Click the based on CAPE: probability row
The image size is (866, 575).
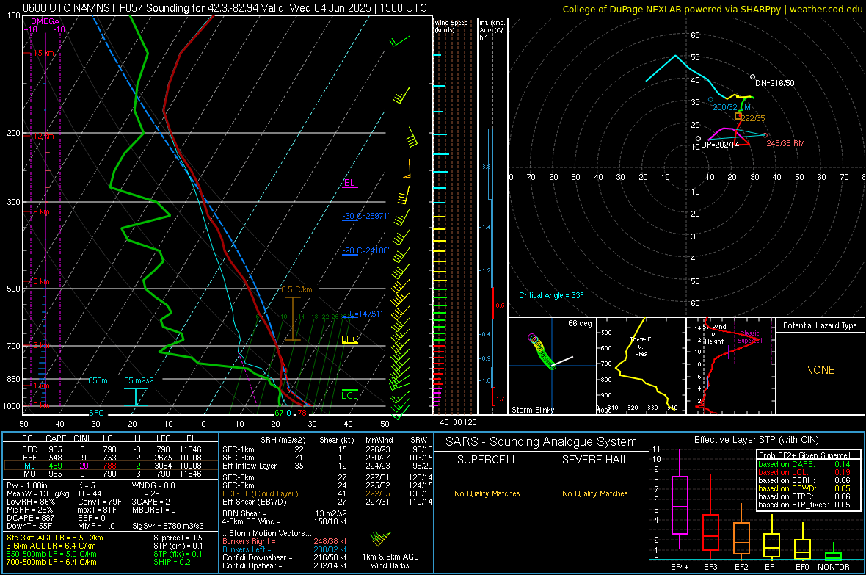(804, 464)
